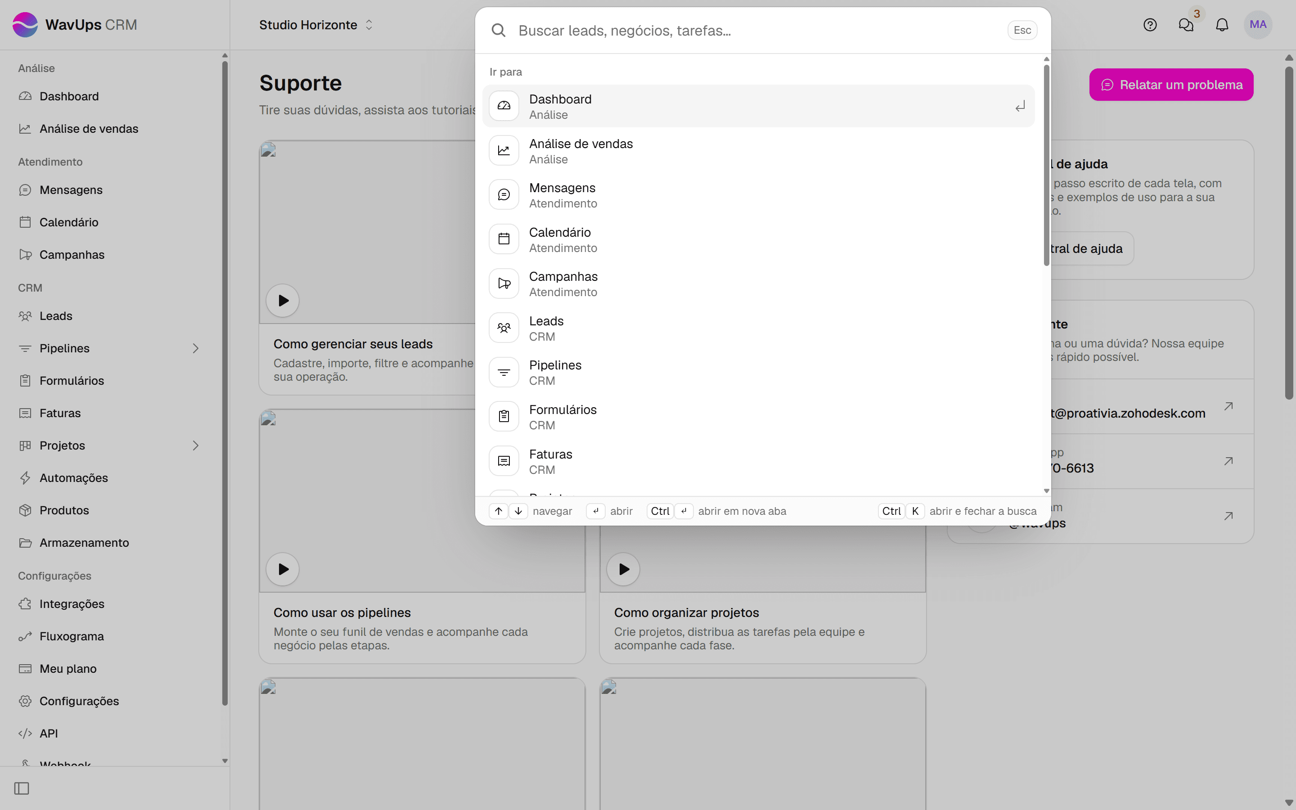Open the MA user avatar menu
The image size is (1296, 810).
point(1258,25)
